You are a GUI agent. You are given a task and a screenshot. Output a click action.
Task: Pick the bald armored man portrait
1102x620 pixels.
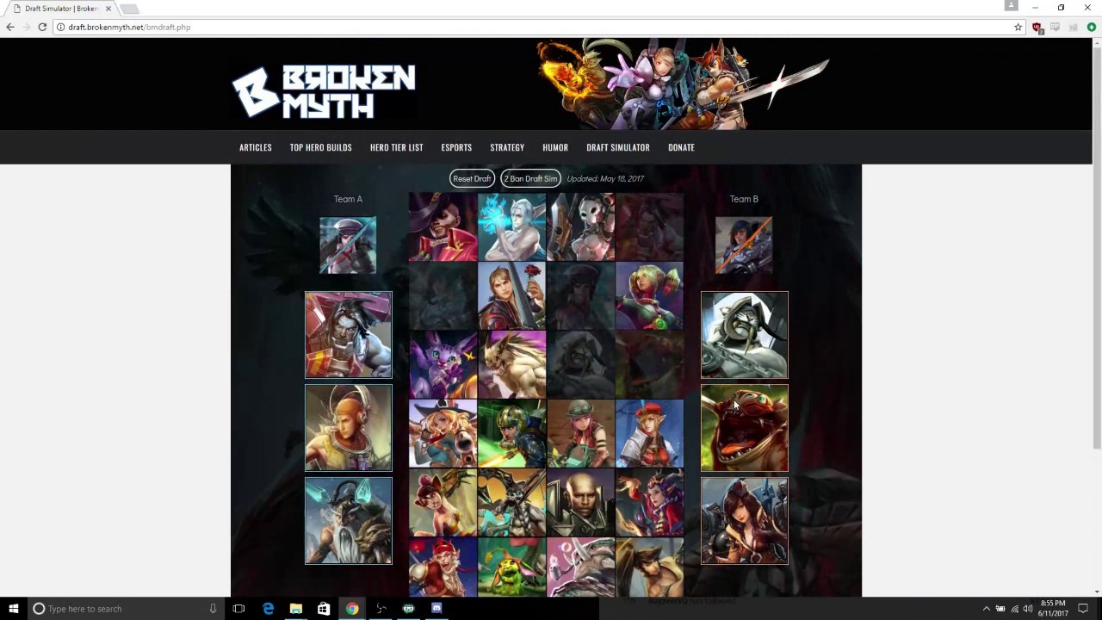(x=580, y=502)
